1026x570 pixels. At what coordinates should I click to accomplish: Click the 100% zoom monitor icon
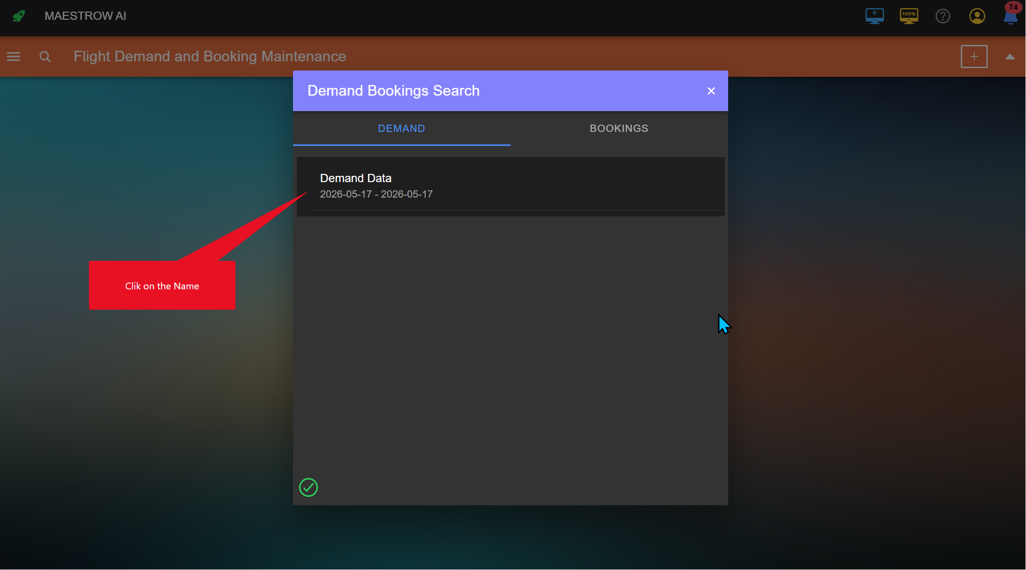click(909, 16)
